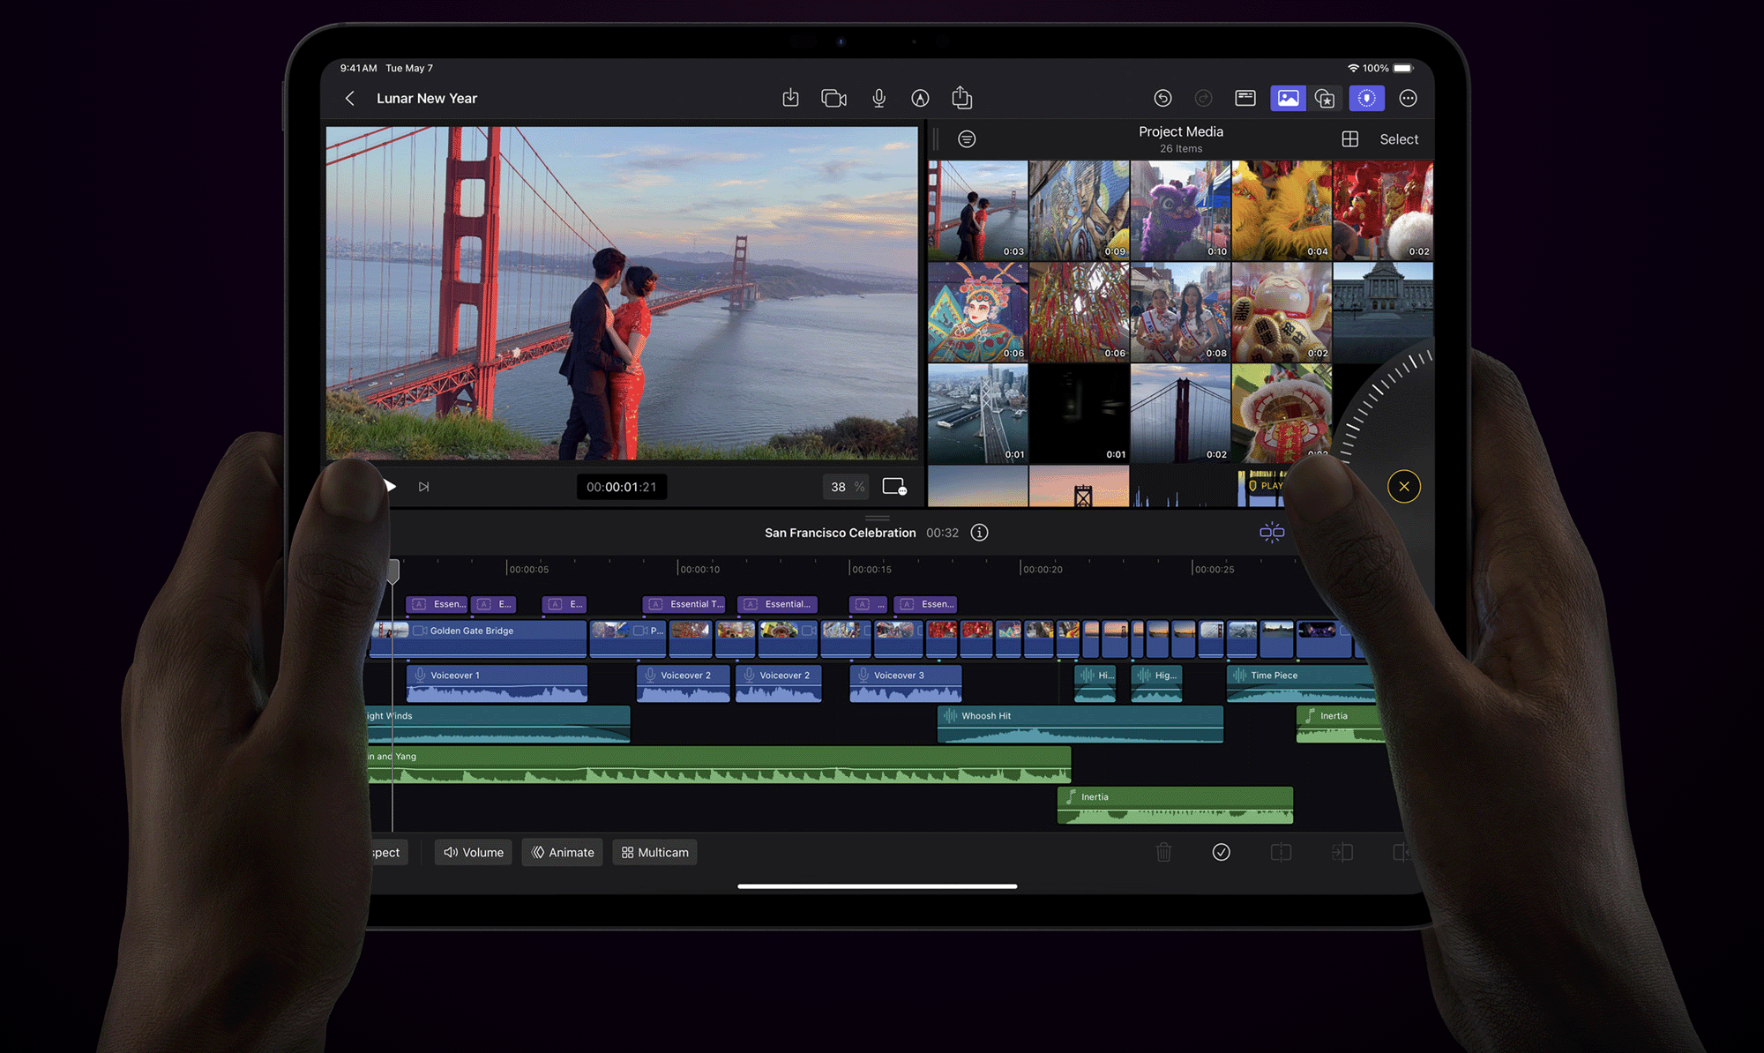Open the titles browser icon
The height and width of the screenshot is (1053, 1764).
tap(1245, 98)
